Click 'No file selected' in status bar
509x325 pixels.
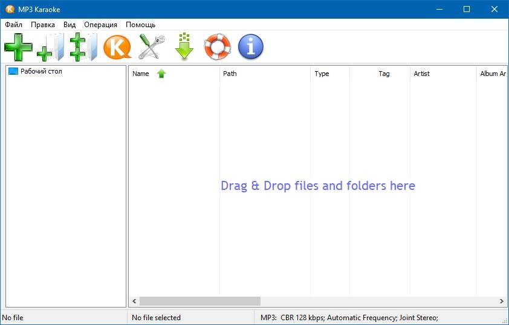point(156,318)
